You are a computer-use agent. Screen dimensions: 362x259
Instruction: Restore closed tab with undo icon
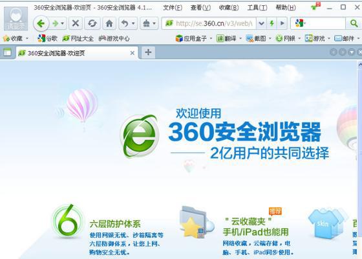coord(125,23)
